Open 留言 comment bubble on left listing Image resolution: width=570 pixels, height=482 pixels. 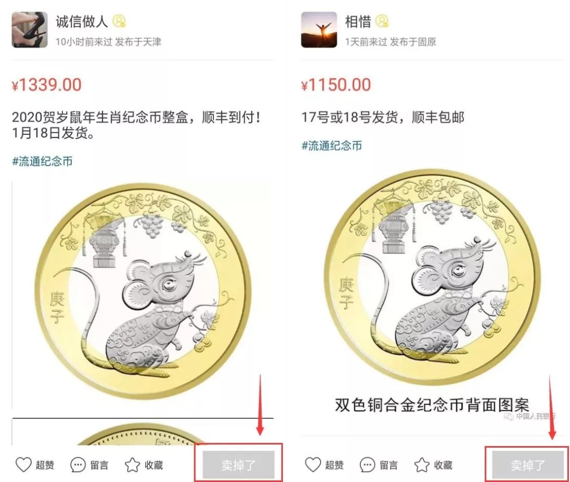click(x=78, y=465)
